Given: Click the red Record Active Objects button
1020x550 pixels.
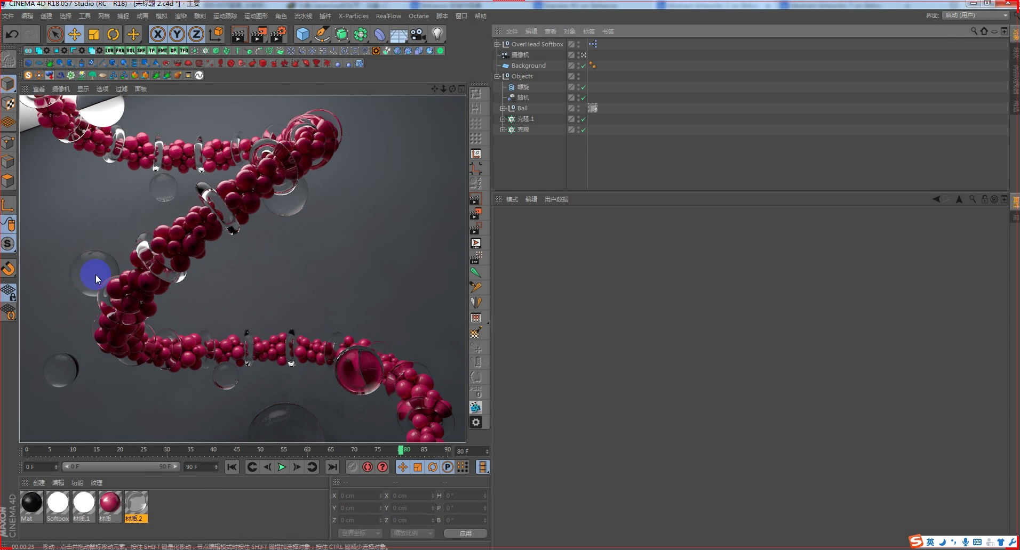Looking at the screenshot, I should click(368, 467).
